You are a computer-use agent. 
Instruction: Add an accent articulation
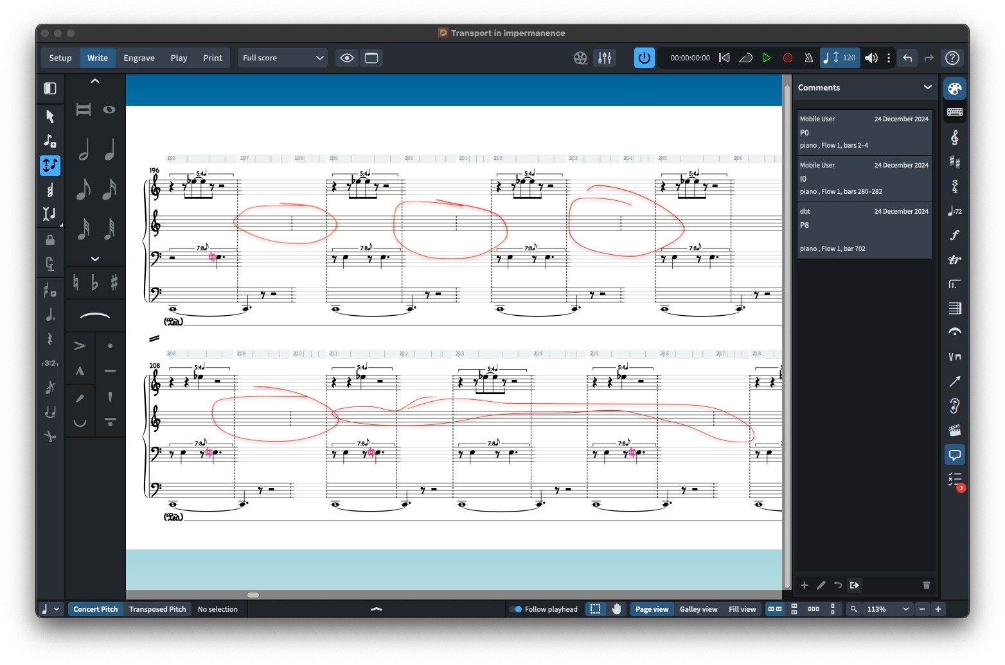(80, 346)
